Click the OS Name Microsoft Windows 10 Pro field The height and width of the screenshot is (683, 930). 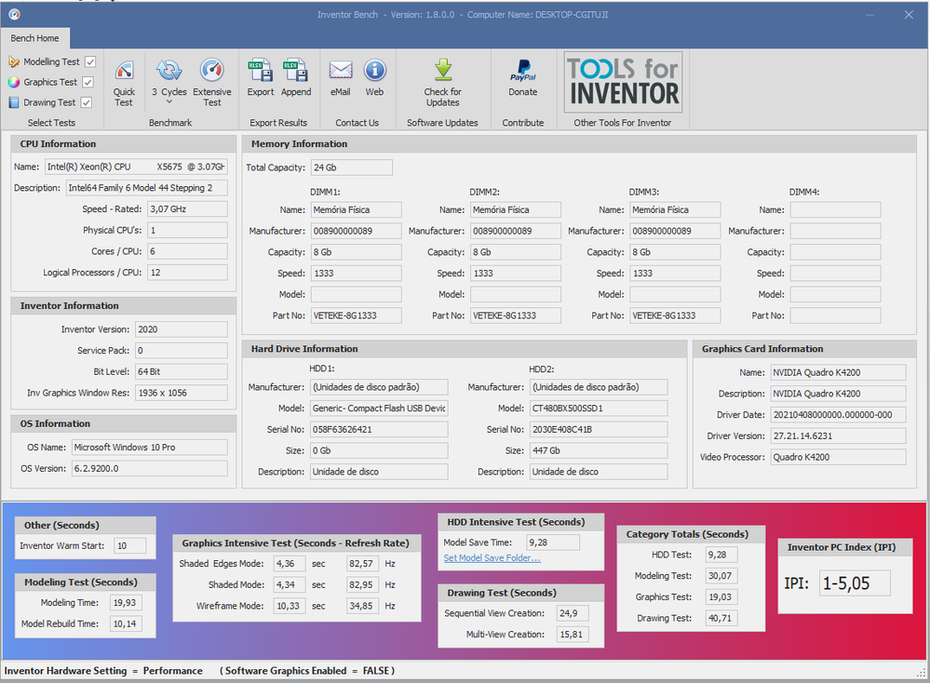click(x=150, y=447)
